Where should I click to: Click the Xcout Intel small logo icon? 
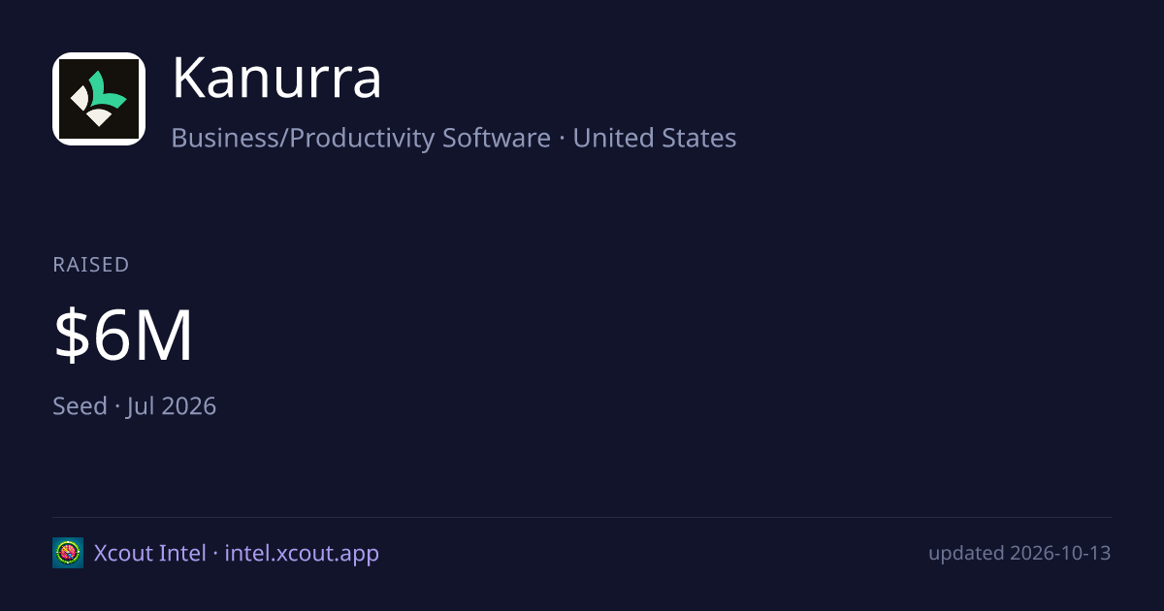point(68,553)
